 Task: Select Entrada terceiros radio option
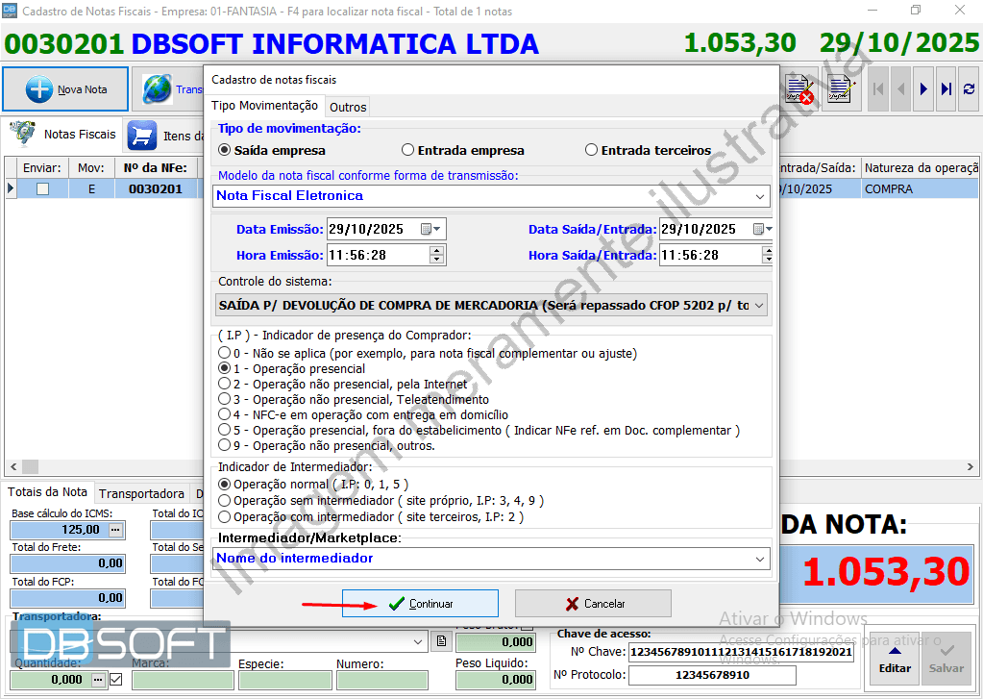592,150
